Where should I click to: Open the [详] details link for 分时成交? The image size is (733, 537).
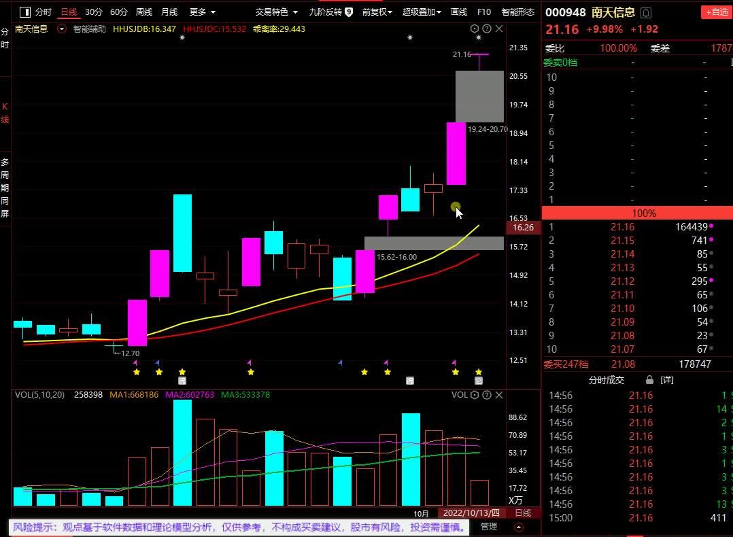667,380
